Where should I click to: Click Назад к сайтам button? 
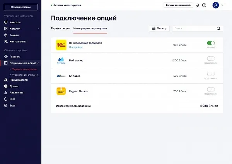[x=21, y=7]
